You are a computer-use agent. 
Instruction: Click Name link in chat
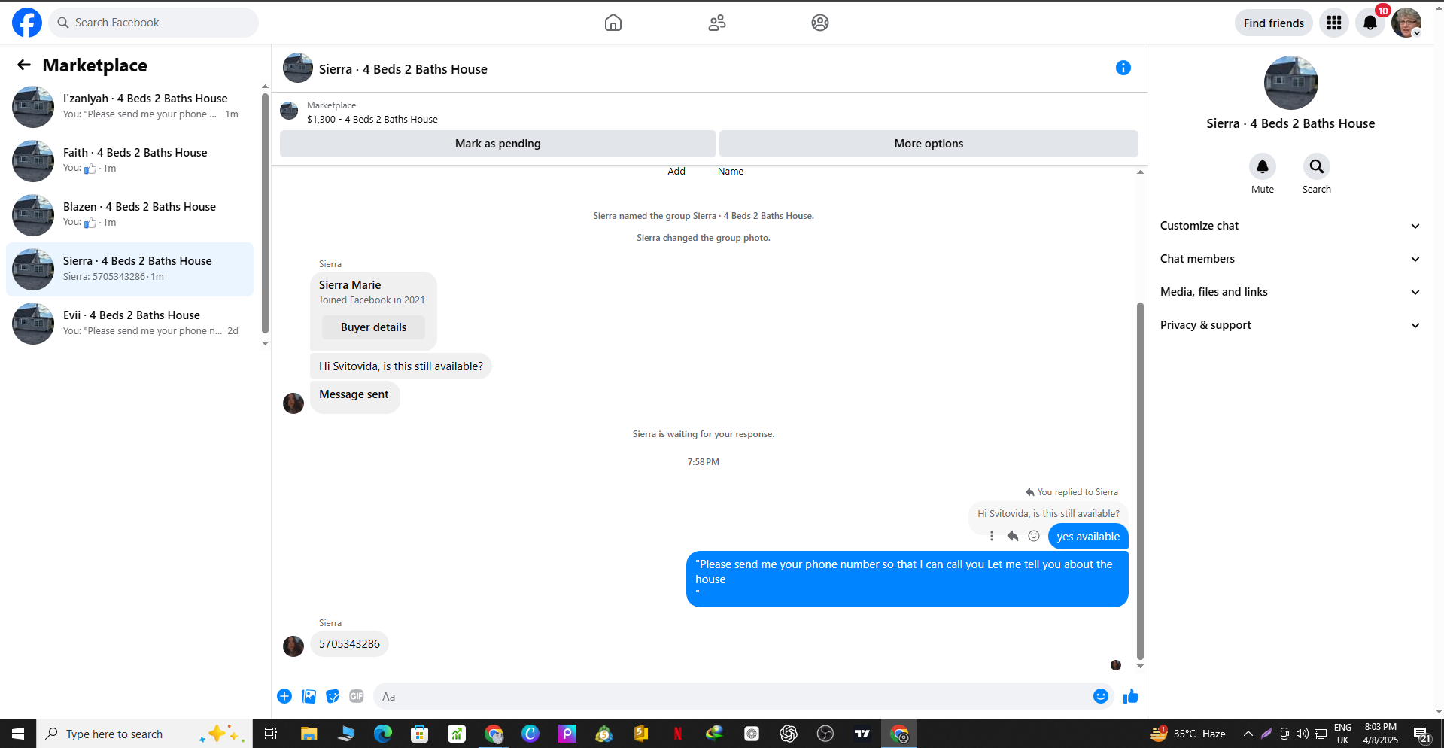(x=731, y=172)
